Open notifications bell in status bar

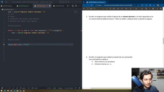click(79, 88)
